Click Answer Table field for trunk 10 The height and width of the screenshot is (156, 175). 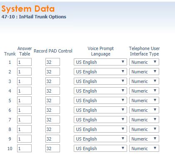pos(24,148)
